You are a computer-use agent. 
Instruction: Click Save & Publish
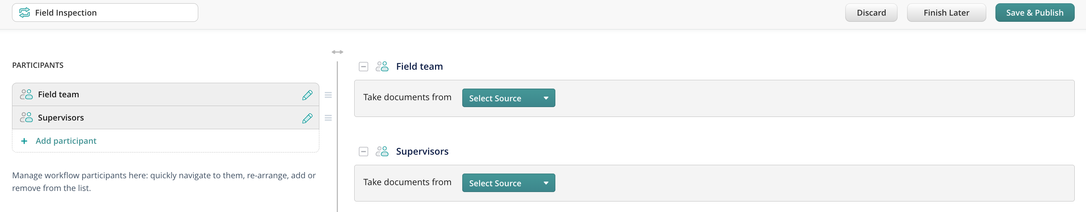(x=1035, y=13)
